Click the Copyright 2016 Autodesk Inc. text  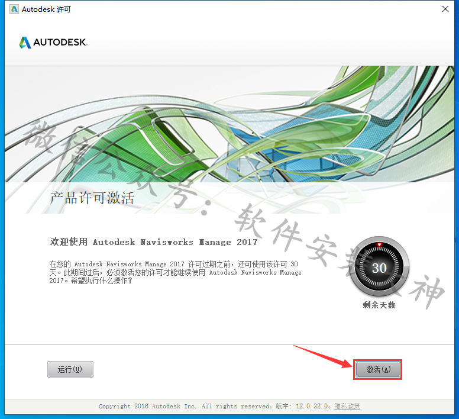click(147, 407)
